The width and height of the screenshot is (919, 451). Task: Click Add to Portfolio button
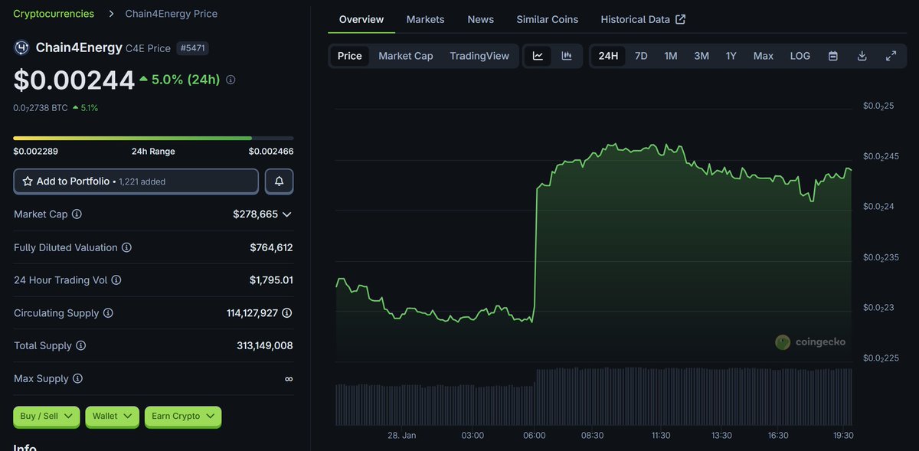(136, 181)
